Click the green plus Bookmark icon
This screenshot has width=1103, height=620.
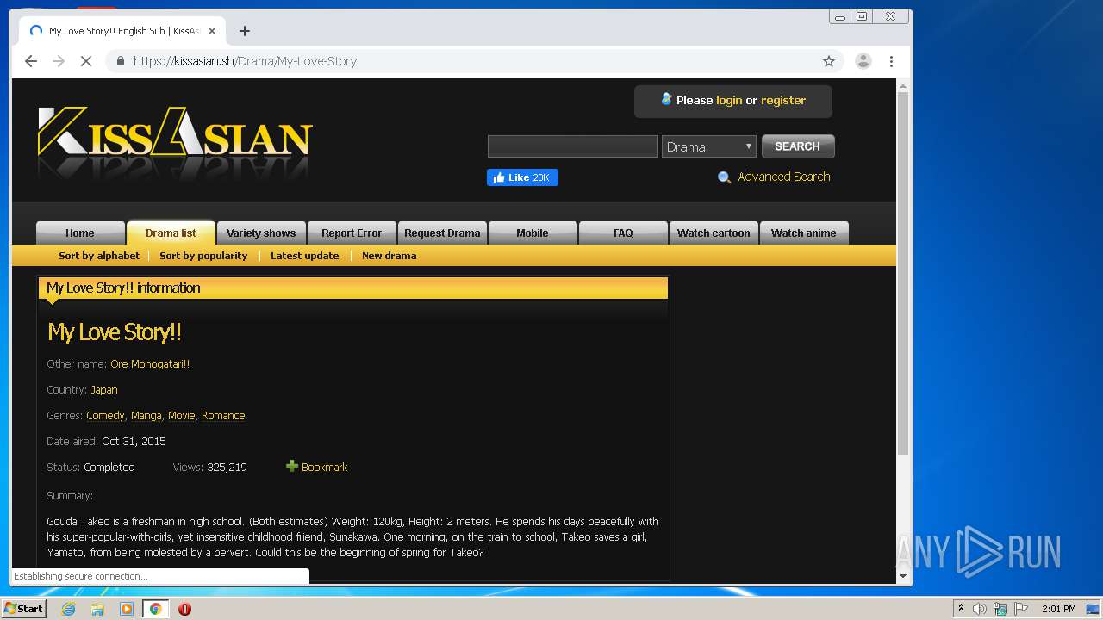tap(292, 466)
